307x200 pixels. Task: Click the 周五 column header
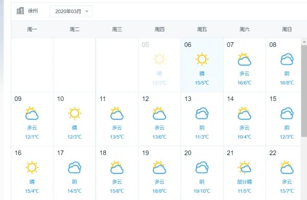(202, 30)
